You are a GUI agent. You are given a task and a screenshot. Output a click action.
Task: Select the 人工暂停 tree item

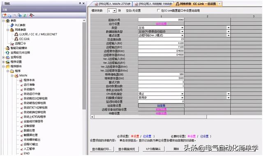(x=29, y=149)
